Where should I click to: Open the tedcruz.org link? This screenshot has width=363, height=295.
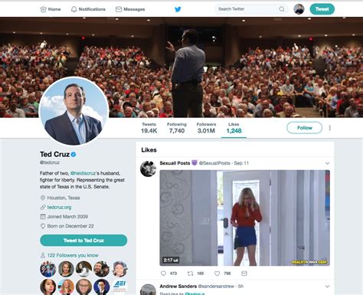point(59,207)
